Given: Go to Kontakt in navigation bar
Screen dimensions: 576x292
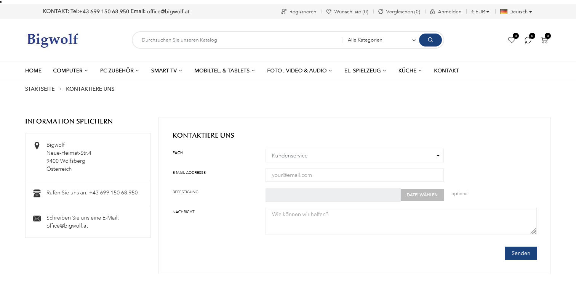Looking at the screenshot, I should point(446,71).
